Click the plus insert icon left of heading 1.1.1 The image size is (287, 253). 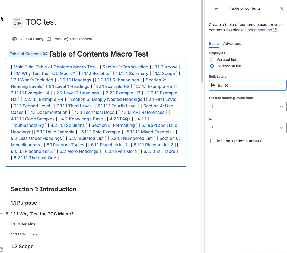click(1, 214)
